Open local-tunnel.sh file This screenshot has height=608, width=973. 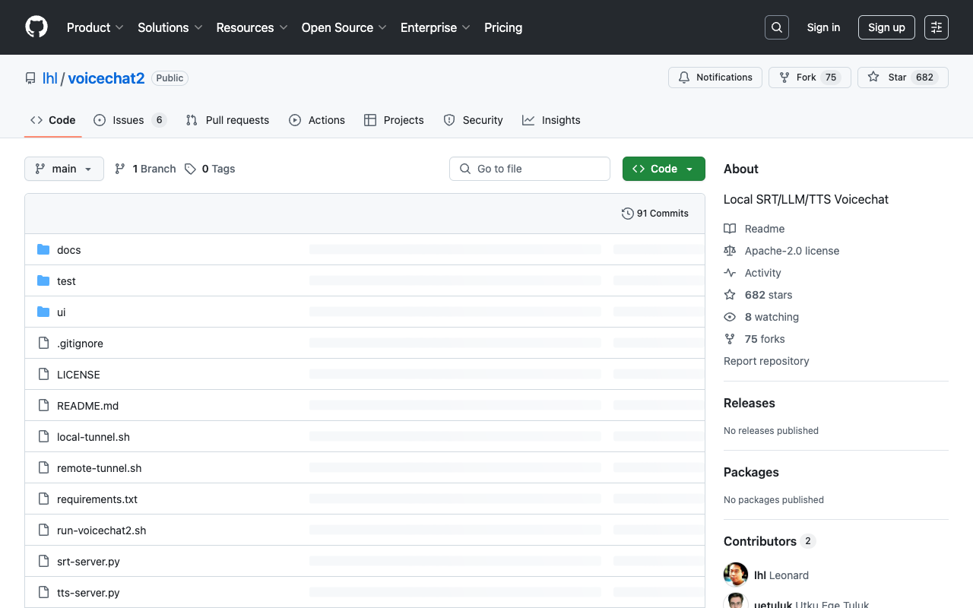point(93,437)
